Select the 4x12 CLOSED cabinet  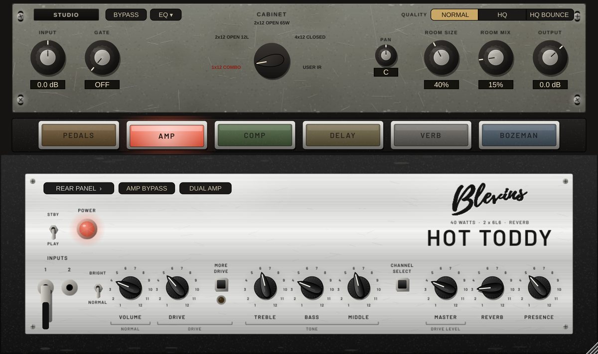pos(310,37)
